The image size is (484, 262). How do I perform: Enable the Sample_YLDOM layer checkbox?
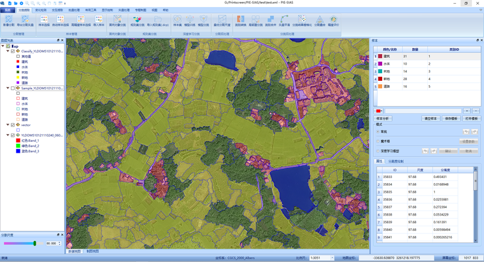(13, 88)
